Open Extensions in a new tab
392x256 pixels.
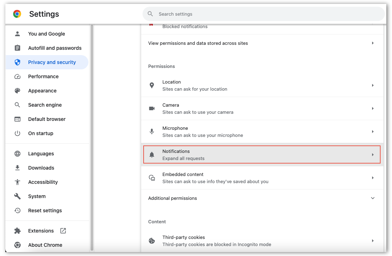coord(63,230)
